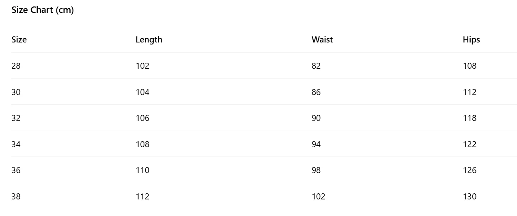
Task: Click size 38 cell
Action: click(x=16, y=197)
